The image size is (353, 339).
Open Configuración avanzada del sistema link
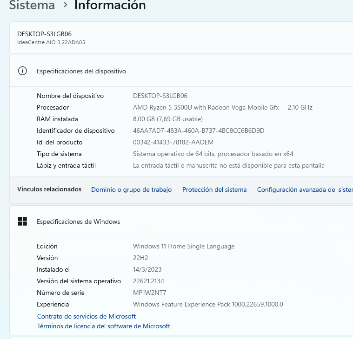pyautogui.click(x=305, y=189)
